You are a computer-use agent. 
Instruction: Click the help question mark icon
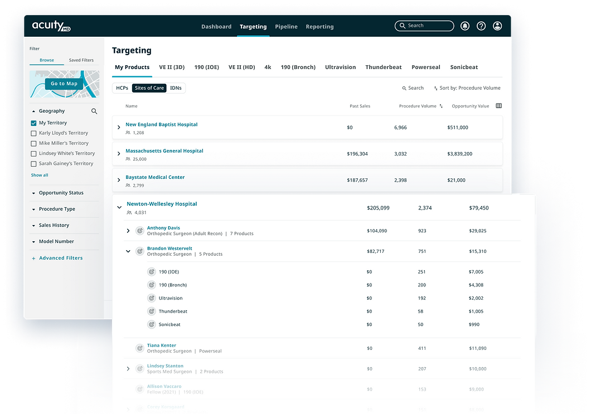point(481,26)
